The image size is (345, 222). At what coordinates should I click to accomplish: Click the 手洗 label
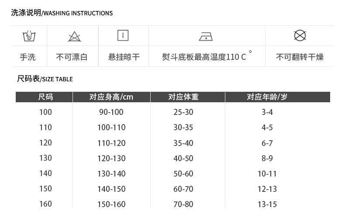pos(28,57)
